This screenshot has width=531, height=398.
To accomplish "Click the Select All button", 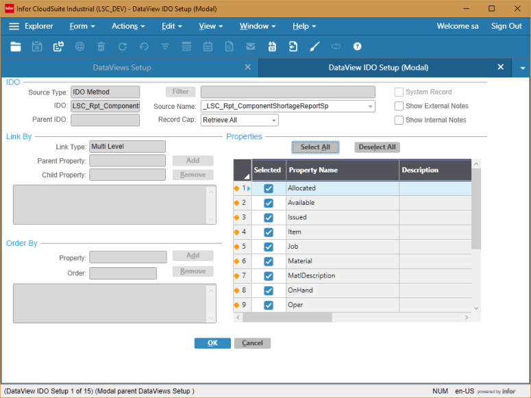I will pos(315,147).
